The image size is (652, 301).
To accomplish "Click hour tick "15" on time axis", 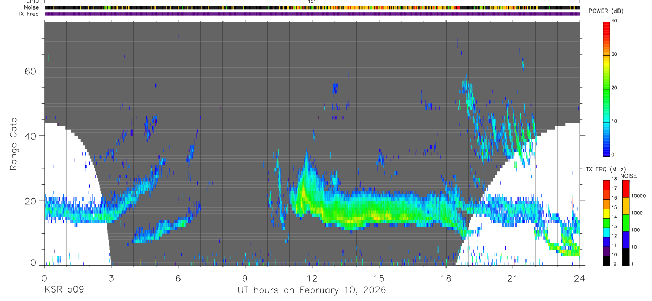I will pyautogui.click(x=379, y=278).
